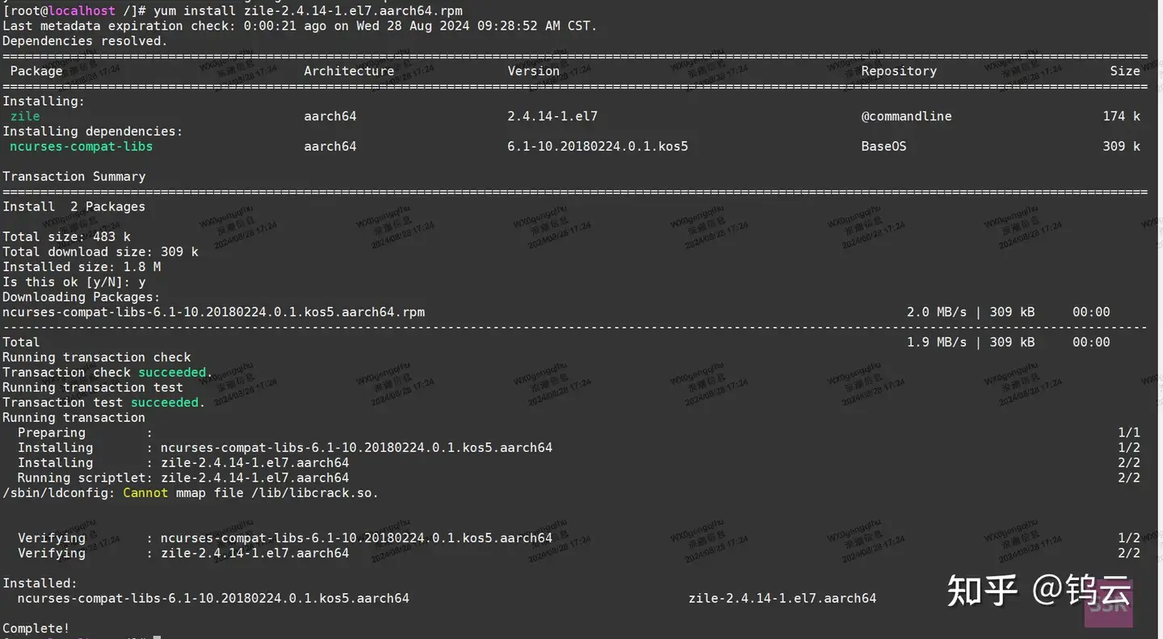Select the Complete! status text

point(36,628)
